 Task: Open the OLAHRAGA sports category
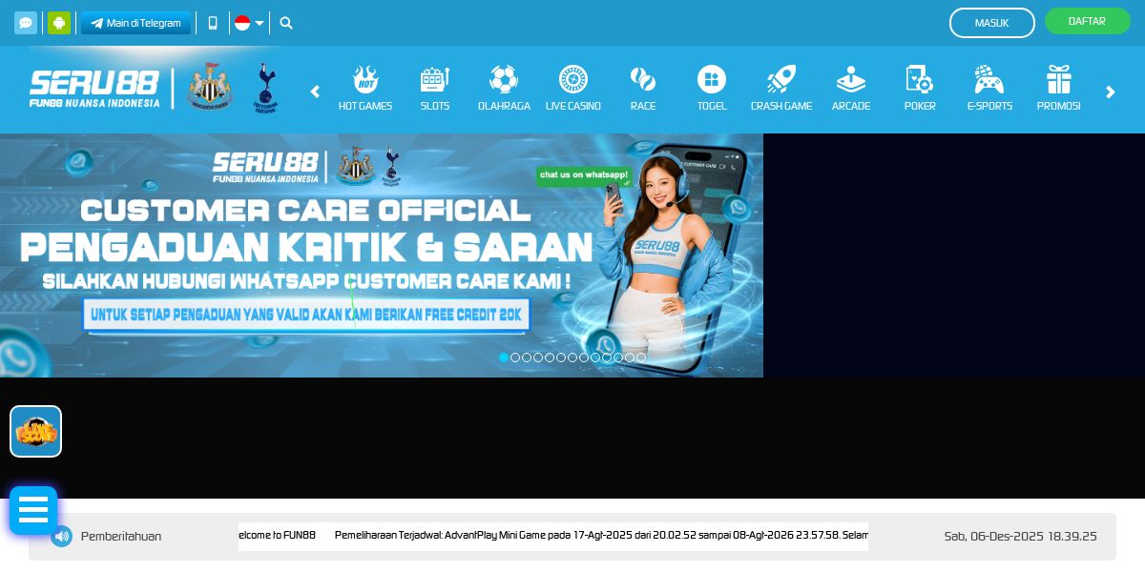[504, 89]
